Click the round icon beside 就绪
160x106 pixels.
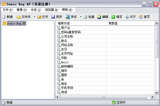click(x=3, y=102)
